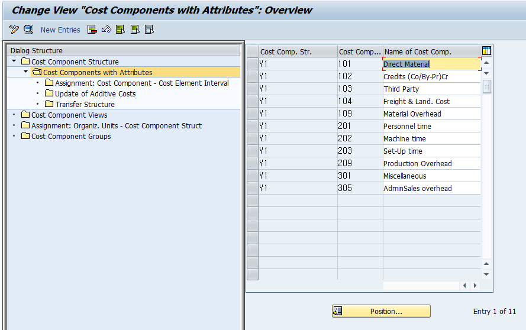Click the Deselect All icon
The image size is (526, 330).
point(149,30)
